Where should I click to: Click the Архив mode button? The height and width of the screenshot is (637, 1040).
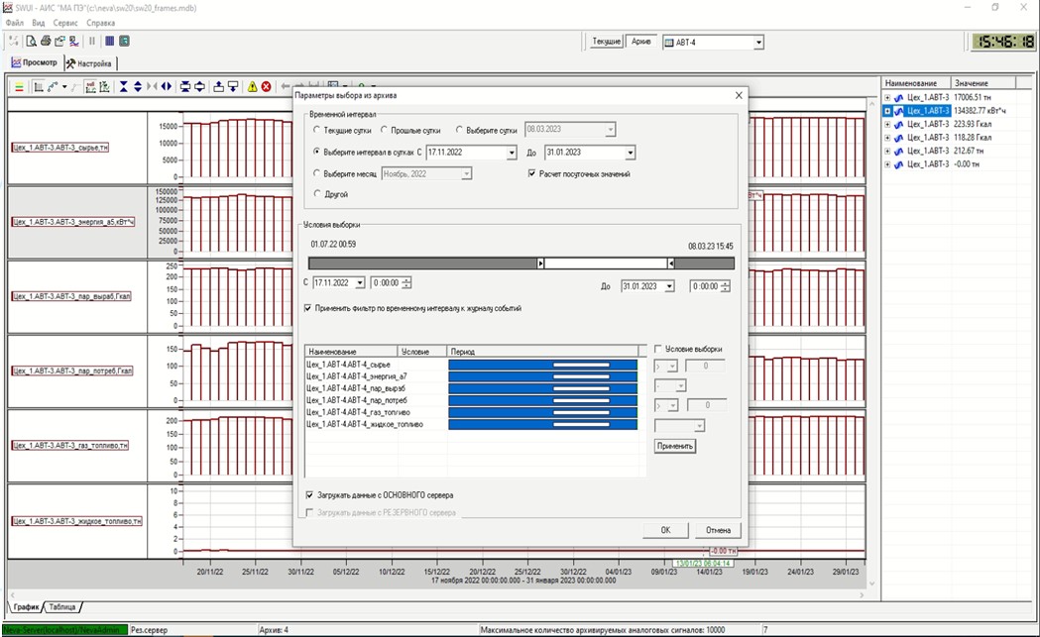(641, 41)
